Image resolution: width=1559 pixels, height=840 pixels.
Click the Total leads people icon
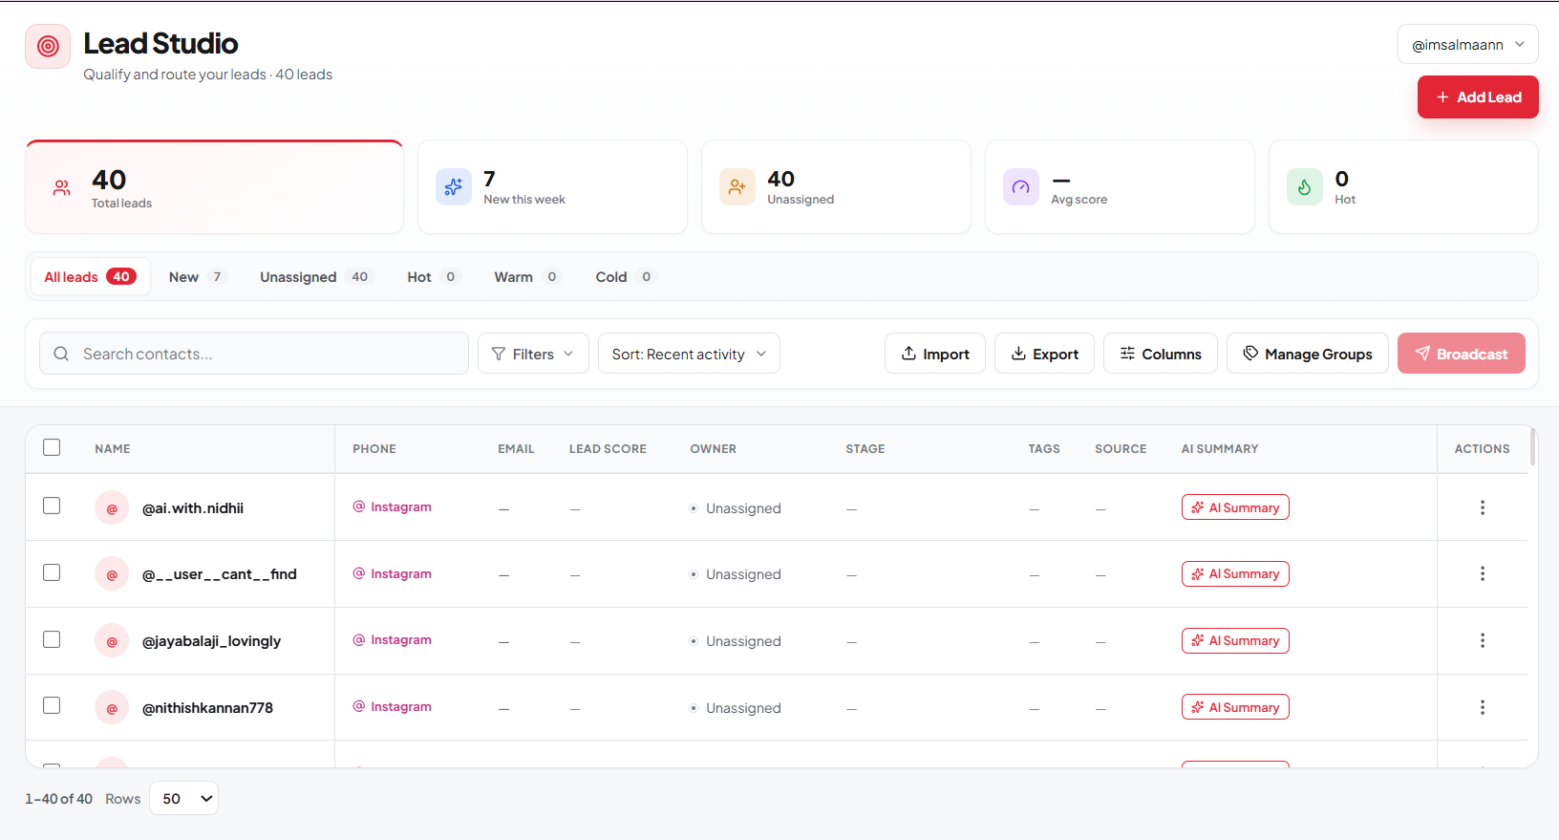(x=62, y=188)
